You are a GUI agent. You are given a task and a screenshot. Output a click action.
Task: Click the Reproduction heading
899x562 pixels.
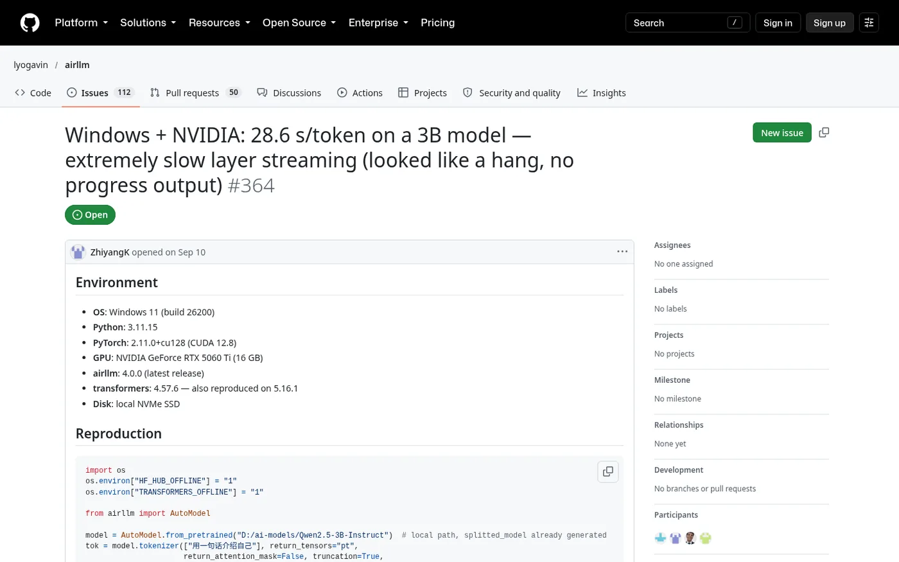tap(119, 434)
